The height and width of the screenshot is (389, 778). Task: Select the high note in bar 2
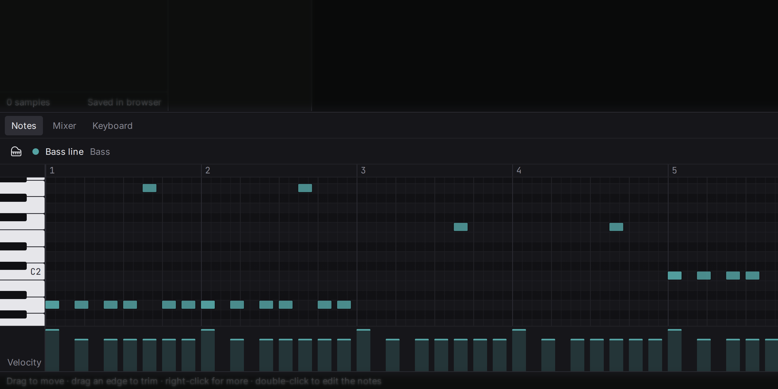point(305,188)
